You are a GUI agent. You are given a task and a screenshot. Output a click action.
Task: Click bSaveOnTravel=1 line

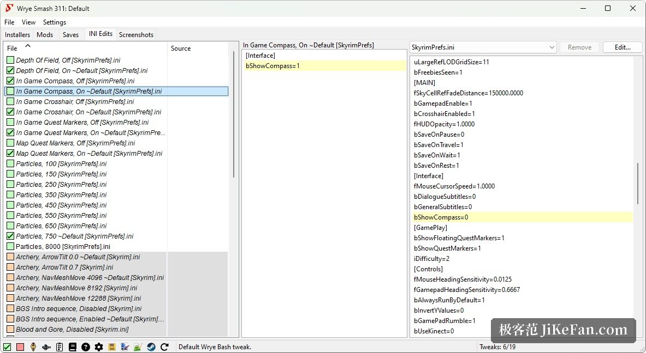click(x=439, y=145)
